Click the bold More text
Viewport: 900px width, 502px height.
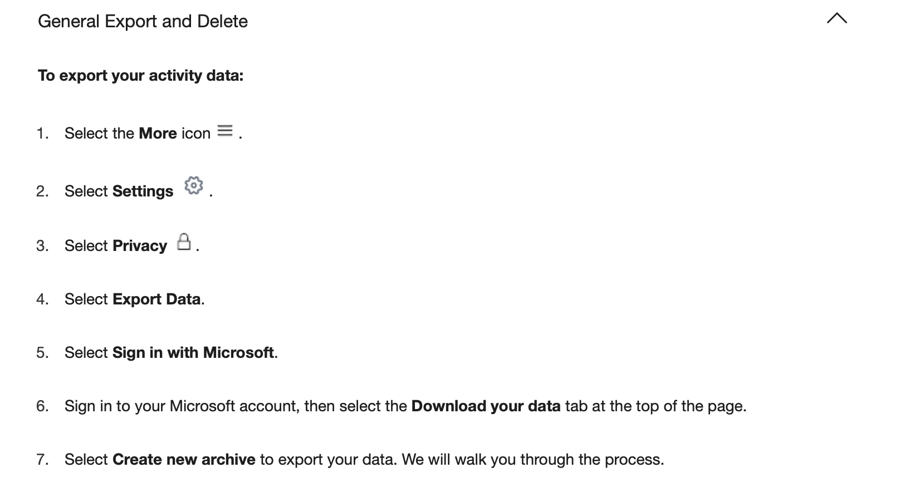(x=158, y=133)
